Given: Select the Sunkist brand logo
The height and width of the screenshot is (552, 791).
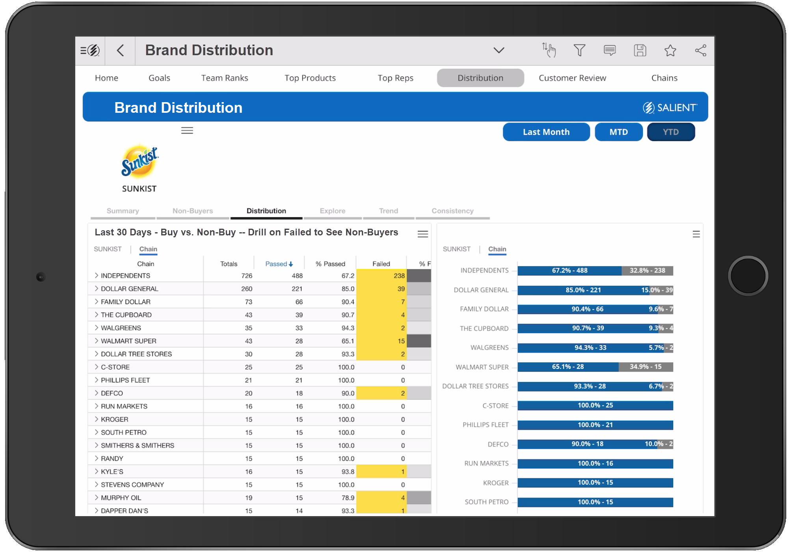Looking at the screenshot, I should coord(140,162).
